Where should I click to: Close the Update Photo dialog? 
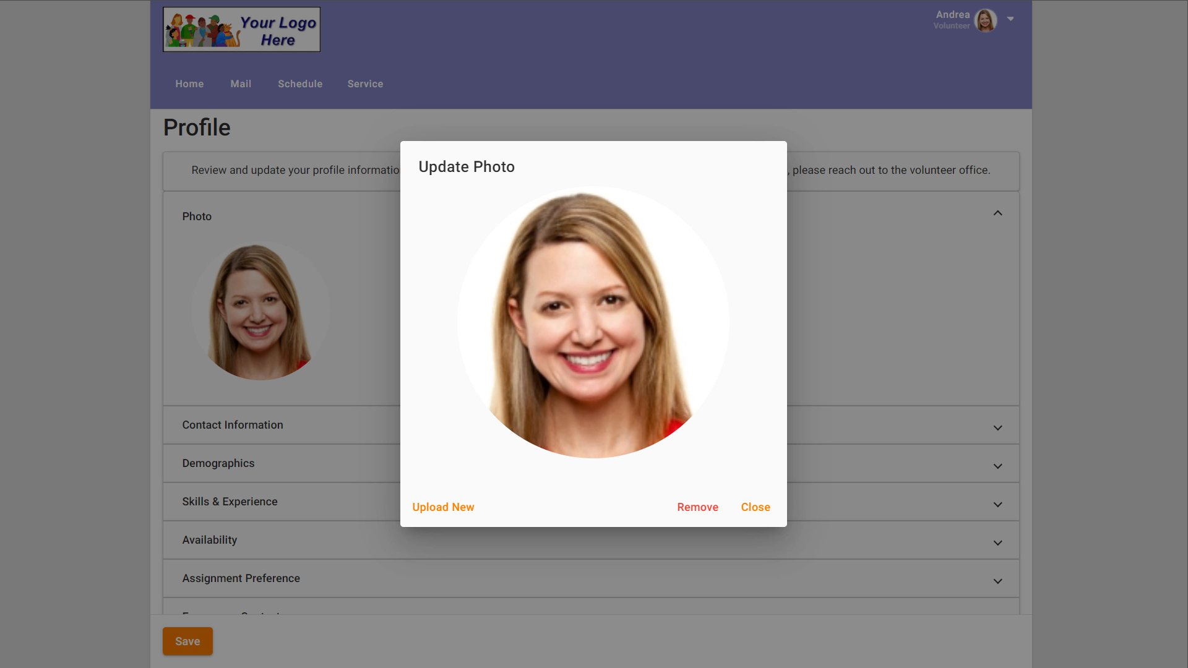click(755, 507)
